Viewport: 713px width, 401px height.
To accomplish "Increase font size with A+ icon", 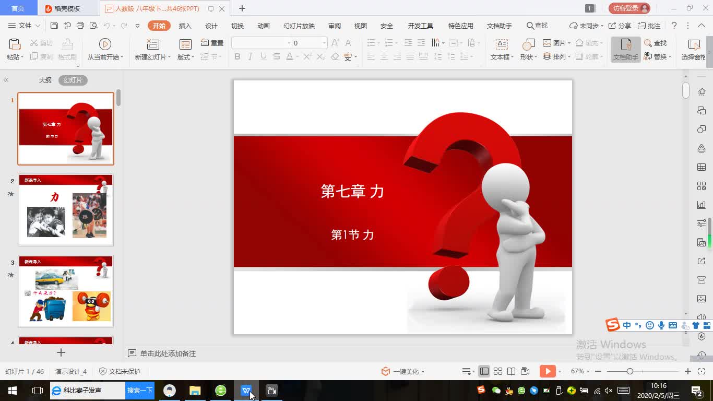I will coord(336,43).
